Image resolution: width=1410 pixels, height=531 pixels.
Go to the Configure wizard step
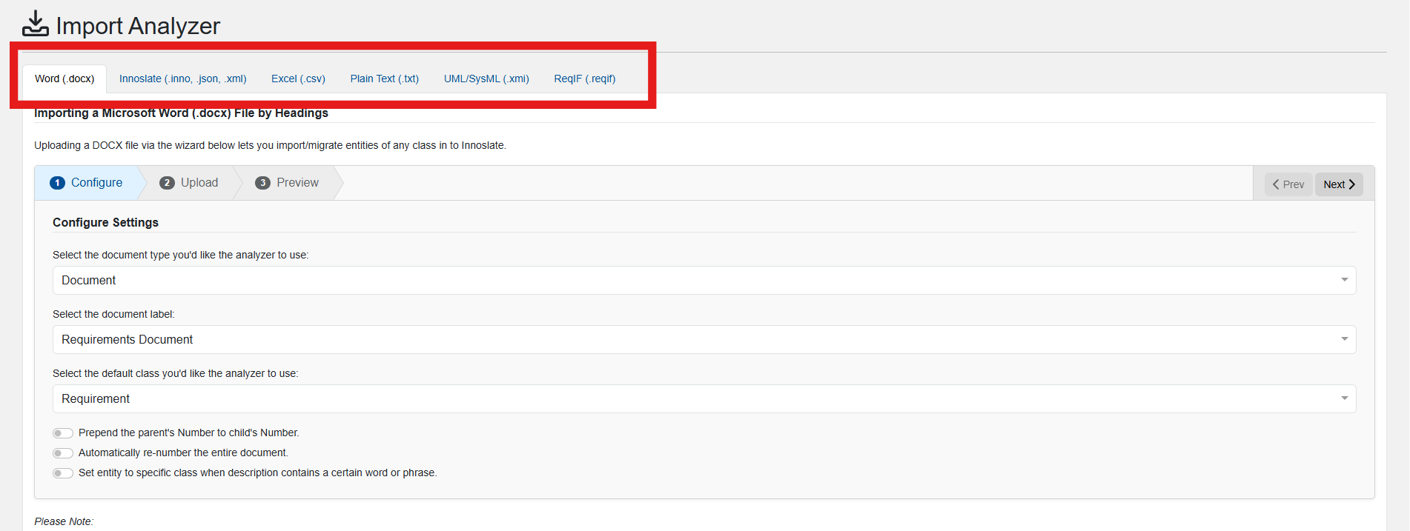coord(87,183)
